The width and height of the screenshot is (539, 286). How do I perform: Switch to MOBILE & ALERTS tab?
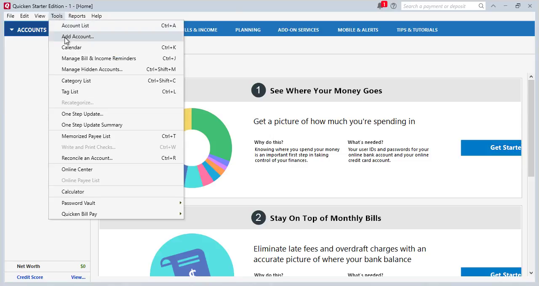click(358, 30)
